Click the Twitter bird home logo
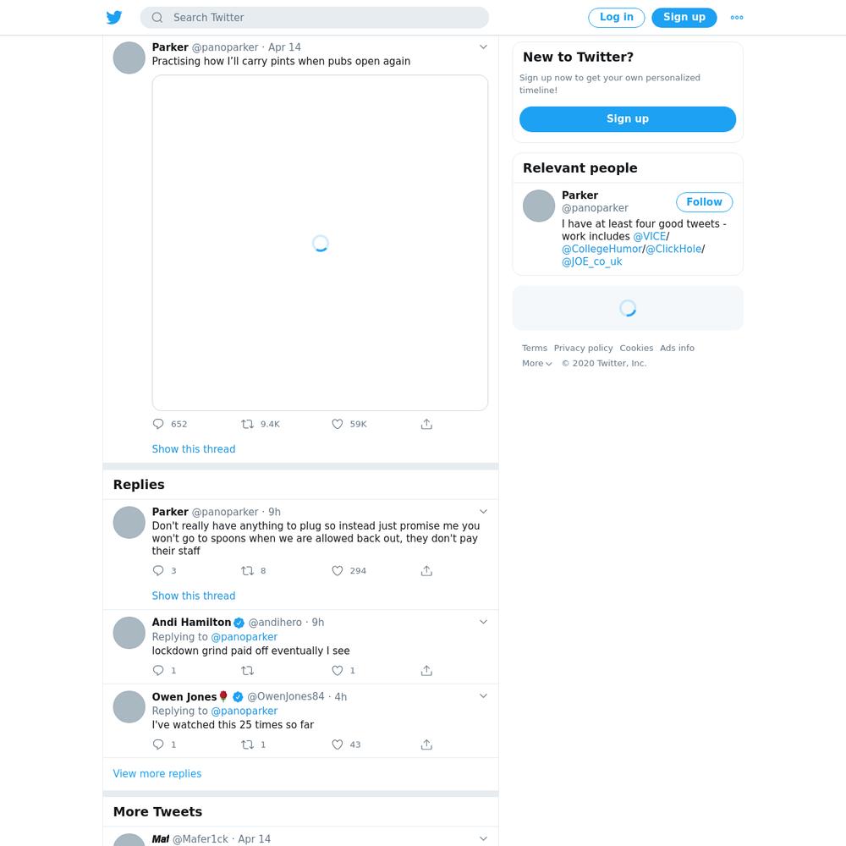Screen dimensions: 846x846 pos(114,17)
